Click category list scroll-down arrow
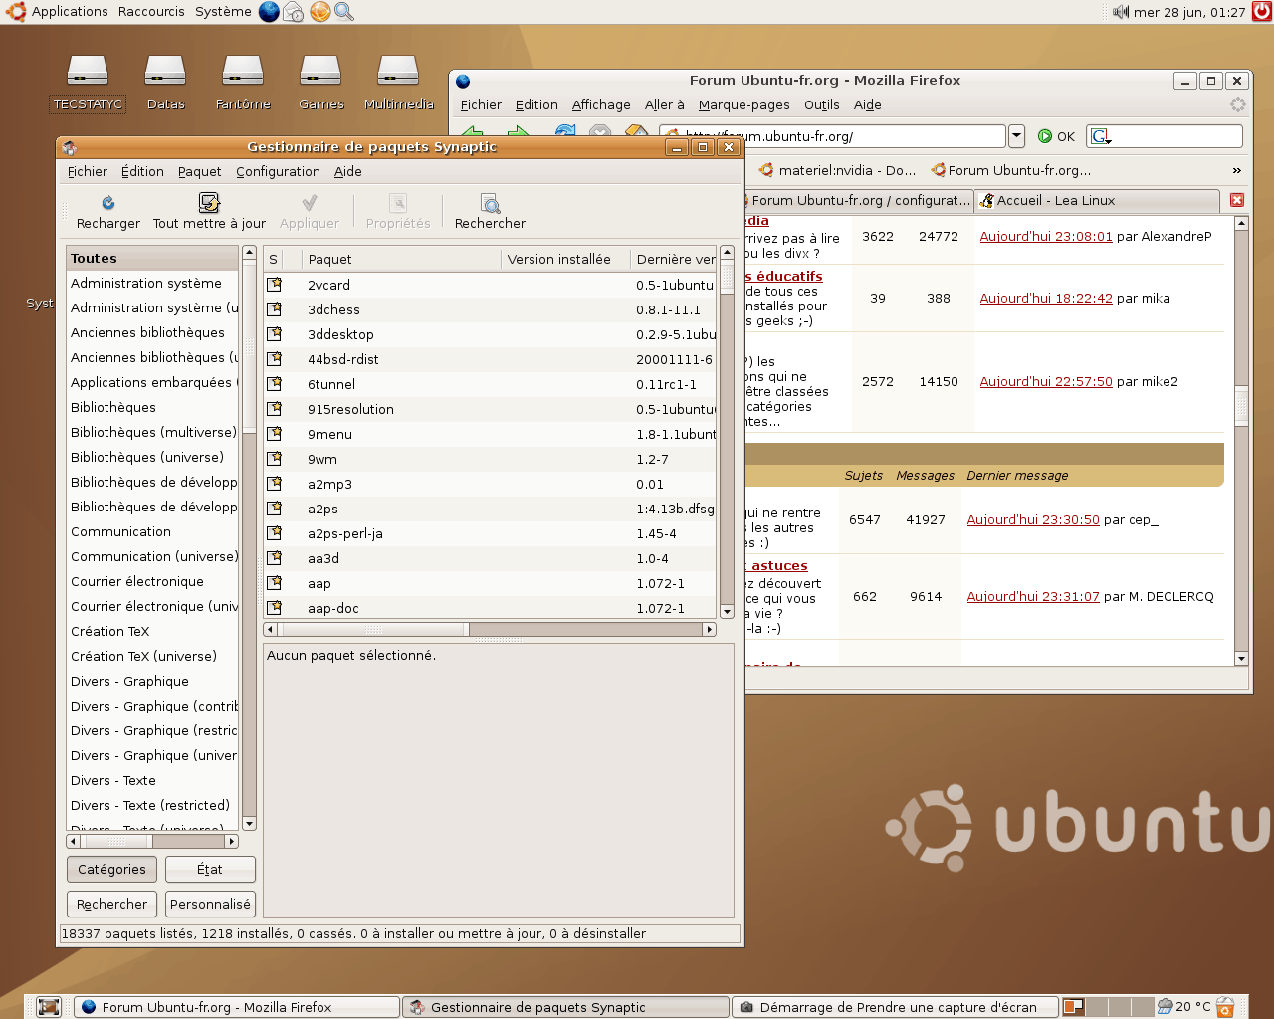Image resolution: width=1274 pixels, height=1019 pixels. 250,824
